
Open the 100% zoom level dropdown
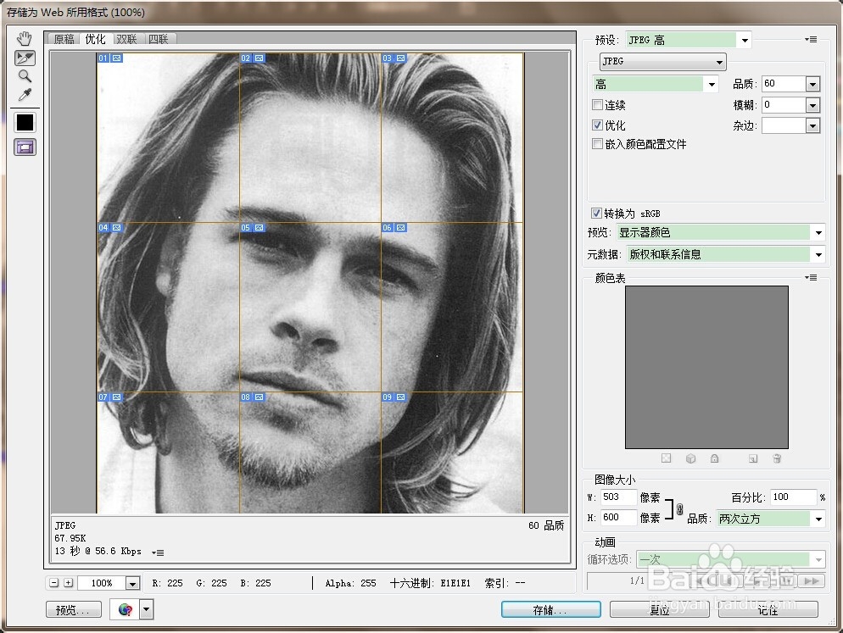tap(132, 583)
